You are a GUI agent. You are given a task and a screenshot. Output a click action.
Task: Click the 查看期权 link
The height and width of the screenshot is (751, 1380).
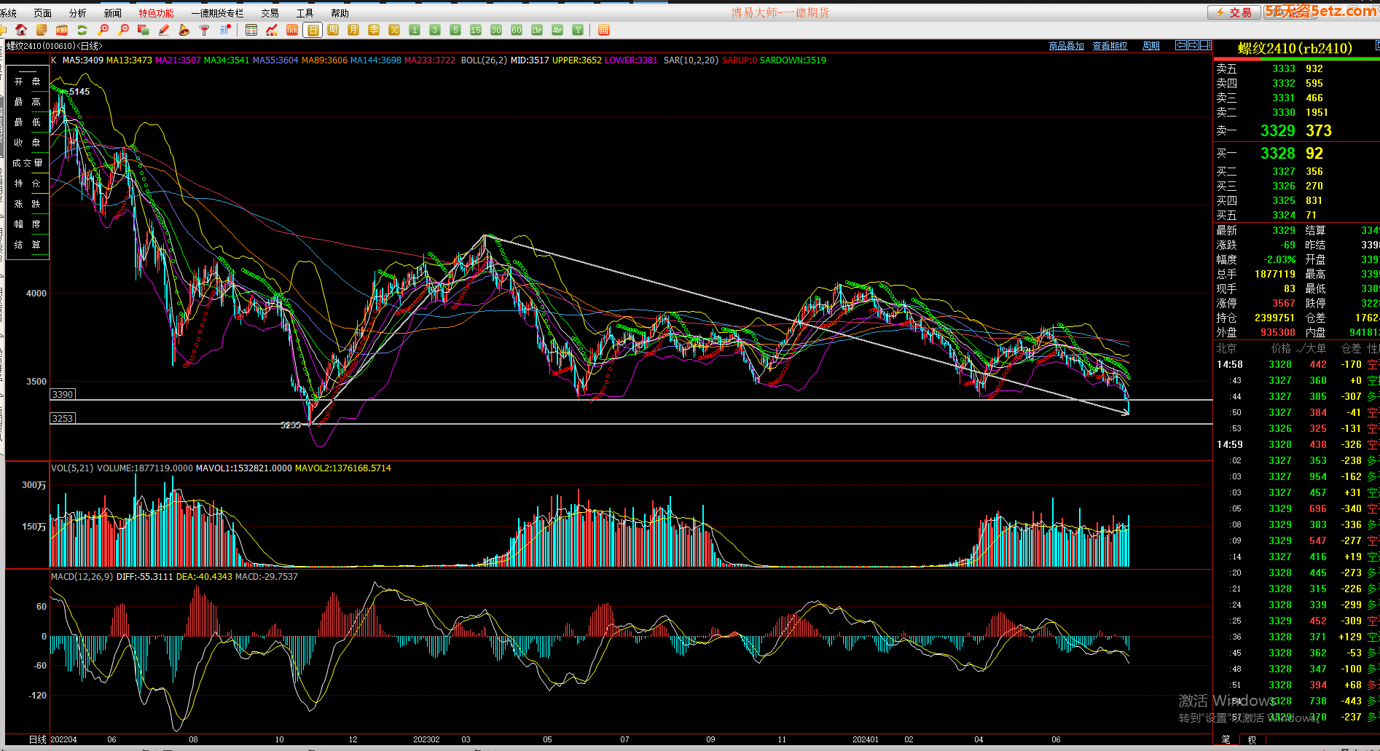pos(1110,46)
